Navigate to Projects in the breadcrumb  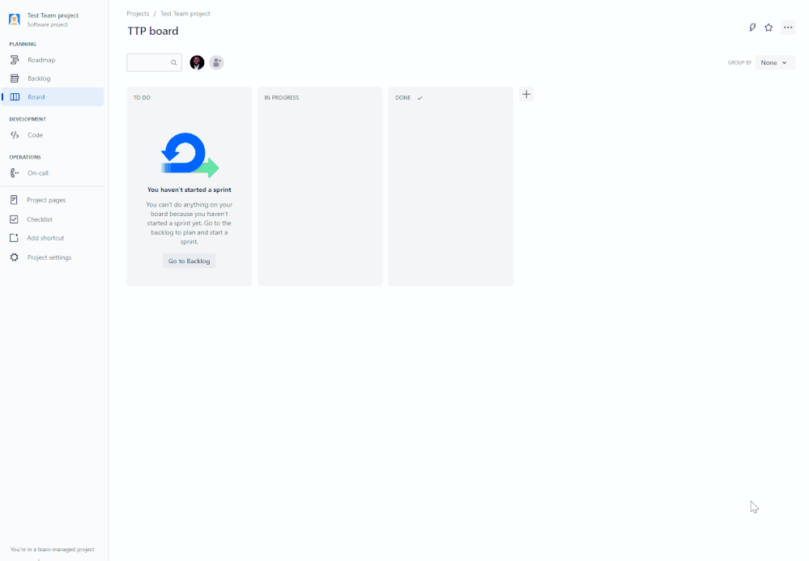point(137,13)
